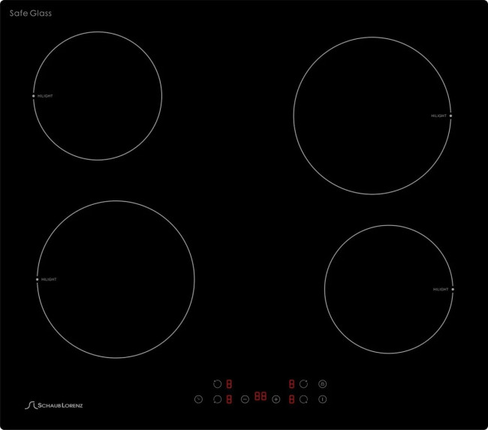Click the HILIGHT label on top-right burner
The image size is (488, 430).
click(x=439, y=116)
